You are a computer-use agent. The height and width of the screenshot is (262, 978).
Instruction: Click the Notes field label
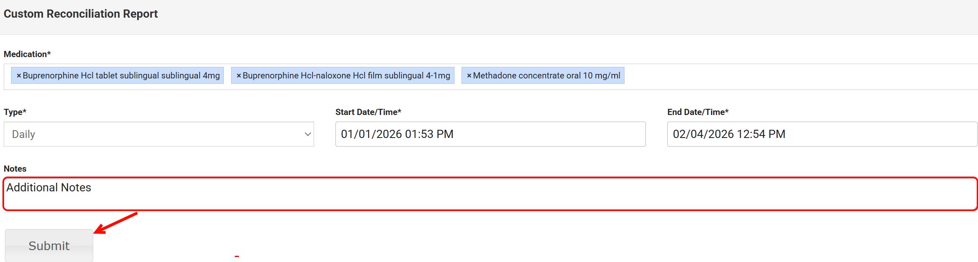coord(15,169)
